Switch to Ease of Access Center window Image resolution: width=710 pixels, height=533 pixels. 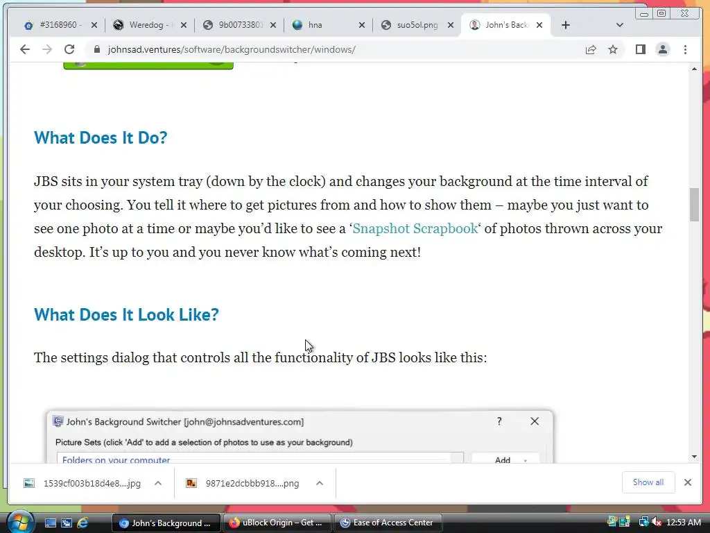coord(388,523)
